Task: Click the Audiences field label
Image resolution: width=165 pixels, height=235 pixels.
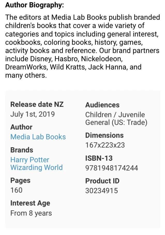Action: tap(102, 105)
